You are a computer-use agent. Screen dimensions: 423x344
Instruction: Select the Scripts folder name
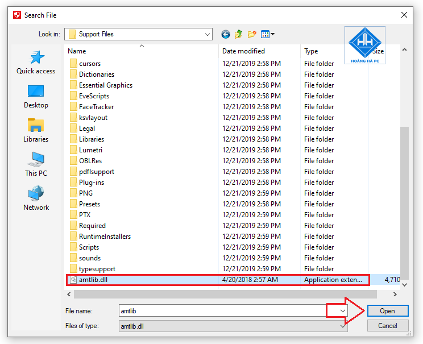89,247
